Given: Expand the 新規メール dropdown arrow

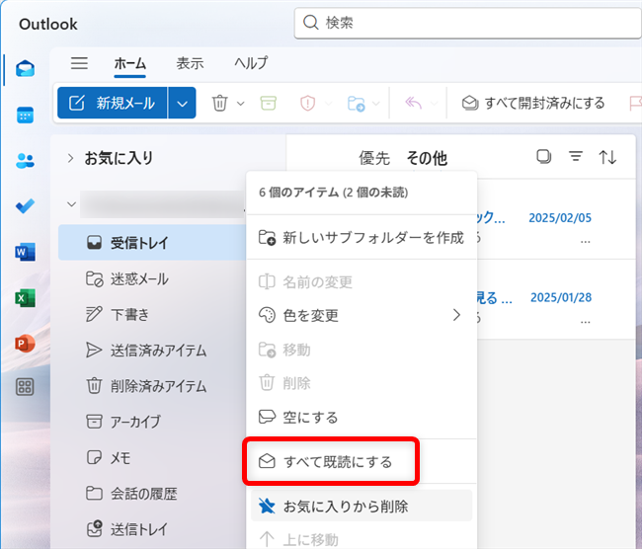Looking at the screenshot, I should [x=182, y=103].
